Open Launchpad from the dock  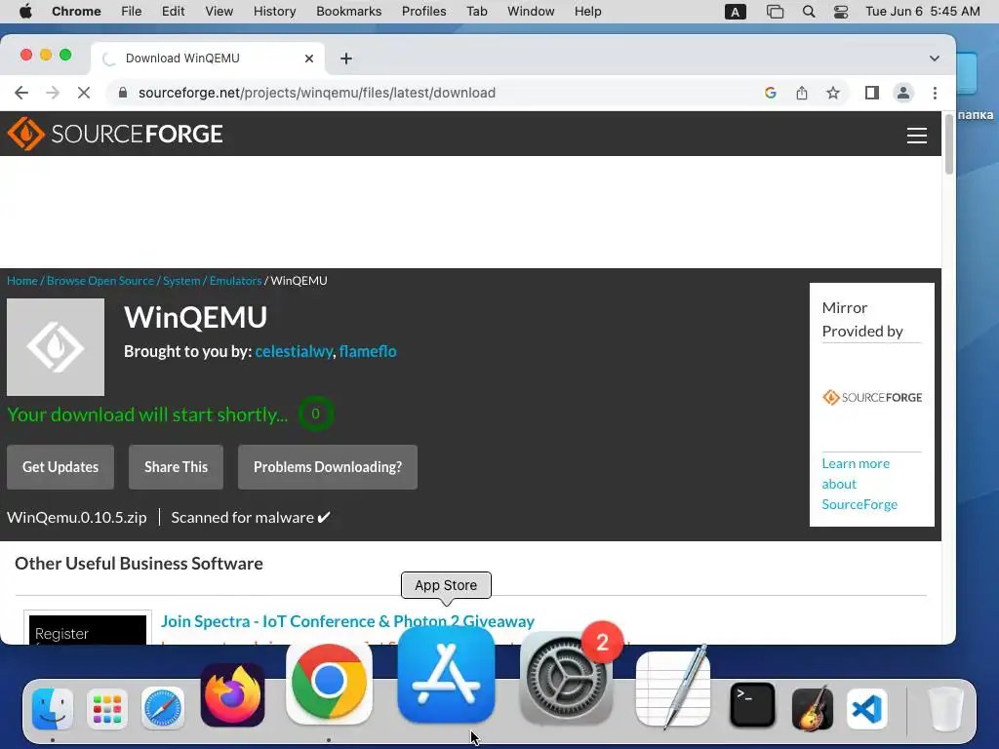point(107,708)
